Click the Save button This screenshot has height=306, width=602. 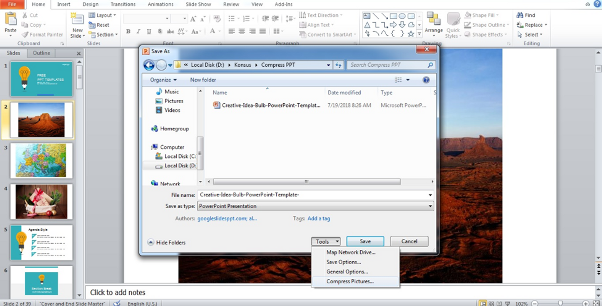[365, 241]
